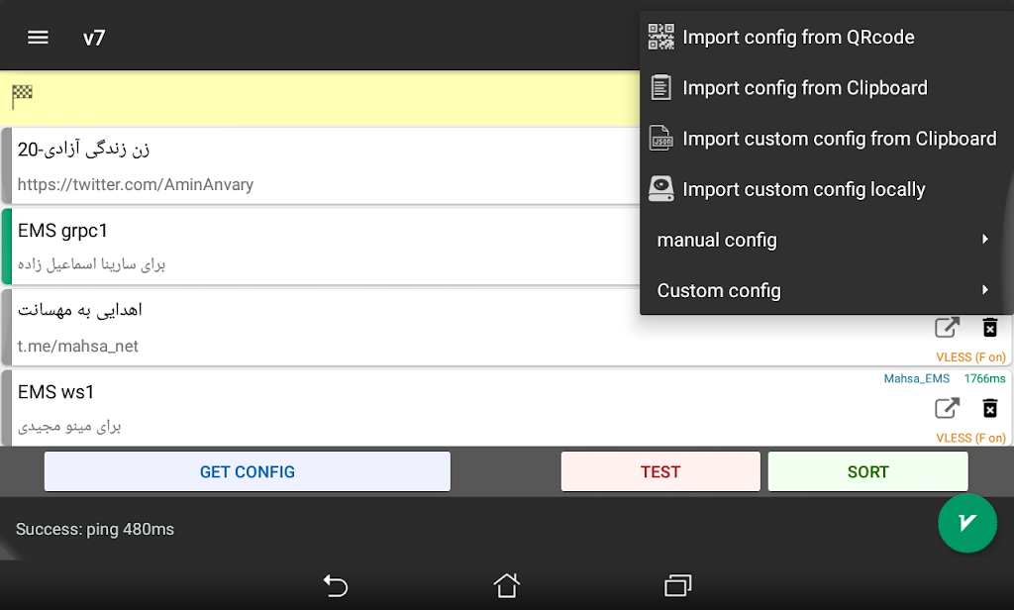Tap the green connect floating button

(966, 522)
